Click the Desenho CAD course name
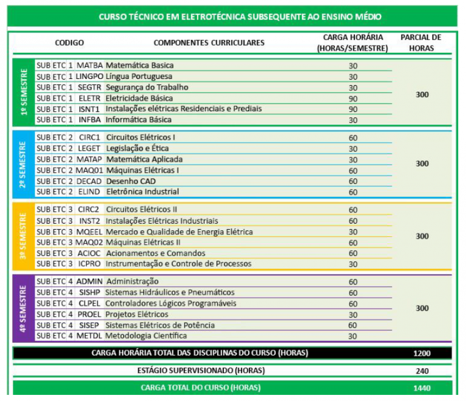 click(x=130, y=181)
